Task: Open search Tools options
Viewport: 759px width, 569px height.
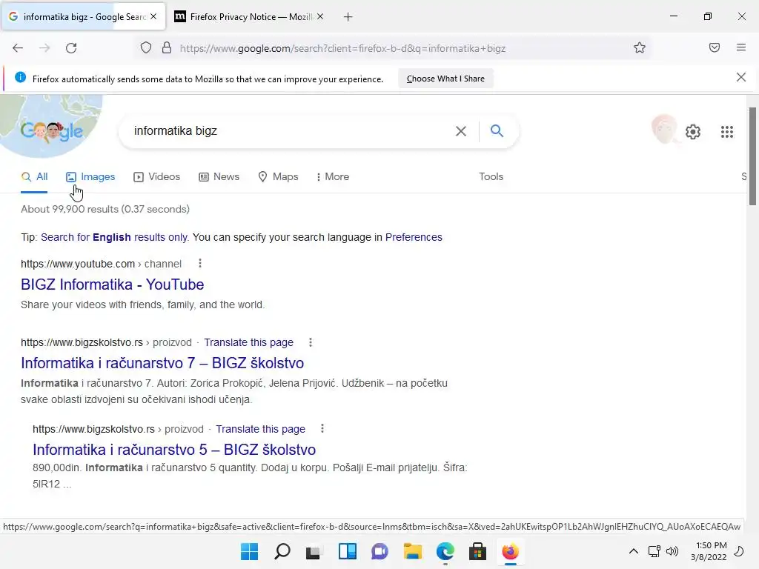Action: point(491,176)
